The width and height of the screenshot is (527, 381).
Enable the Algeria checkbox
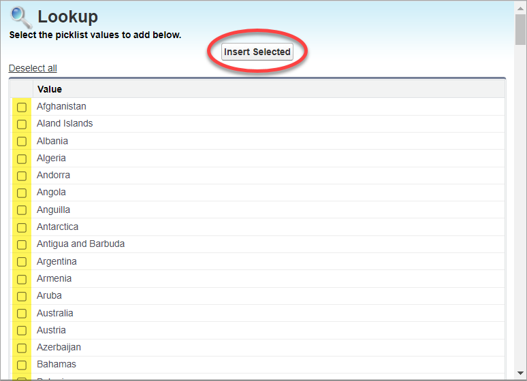[22, 159]
